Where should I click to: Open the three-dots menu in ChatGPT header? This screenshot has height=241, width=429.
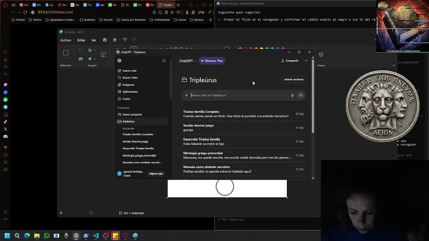tap(306, 61)
